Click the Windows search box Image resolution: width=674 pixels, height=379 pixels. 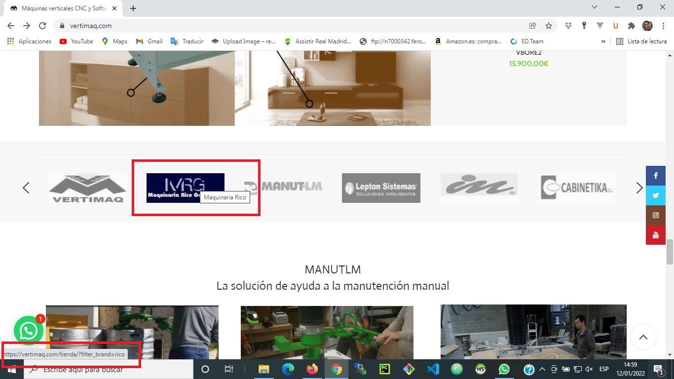(x=108, y=369)
